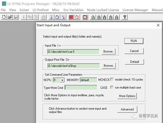Image resolution: width=163 pixels, height=123 pixels.
Task: Click the MEMORY default field
Action: (x=89, y=80)
